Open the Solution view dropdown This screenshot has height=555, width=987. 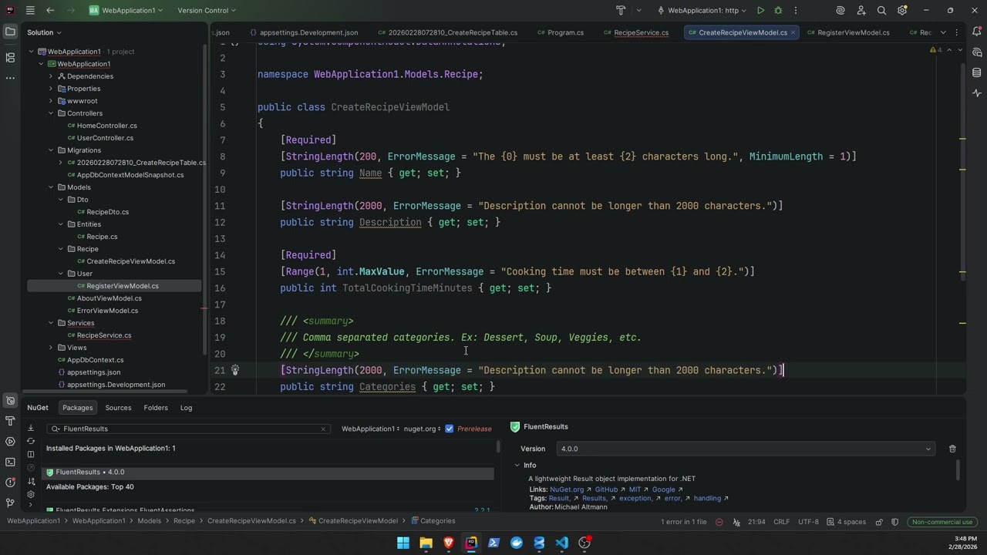click(44, 32)
